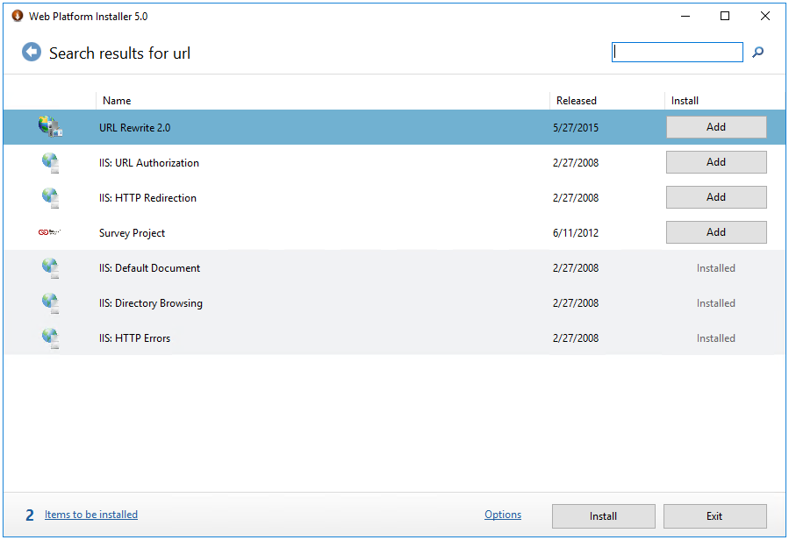Click the IIS: URL Authorization globe icon

point(50,162)
